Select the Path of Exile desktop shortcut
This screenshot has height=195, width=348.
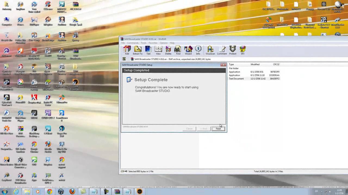click(x=62, y=84)
